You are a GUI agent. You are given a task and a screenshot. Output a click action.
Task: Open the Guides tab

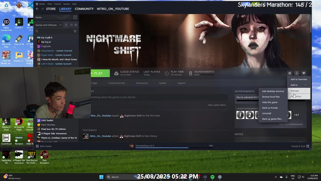point(163,83)
